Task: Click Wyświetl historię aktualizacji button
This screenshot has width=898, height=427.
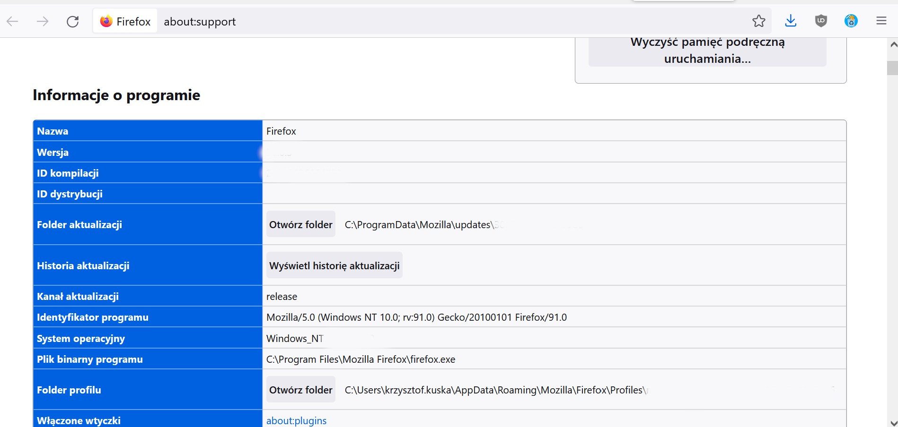Action: pyautogui.click(x=334, y=265)
